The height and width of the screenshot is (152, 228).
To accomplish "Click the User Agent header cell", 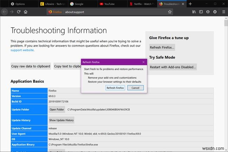I will (29, 134).
